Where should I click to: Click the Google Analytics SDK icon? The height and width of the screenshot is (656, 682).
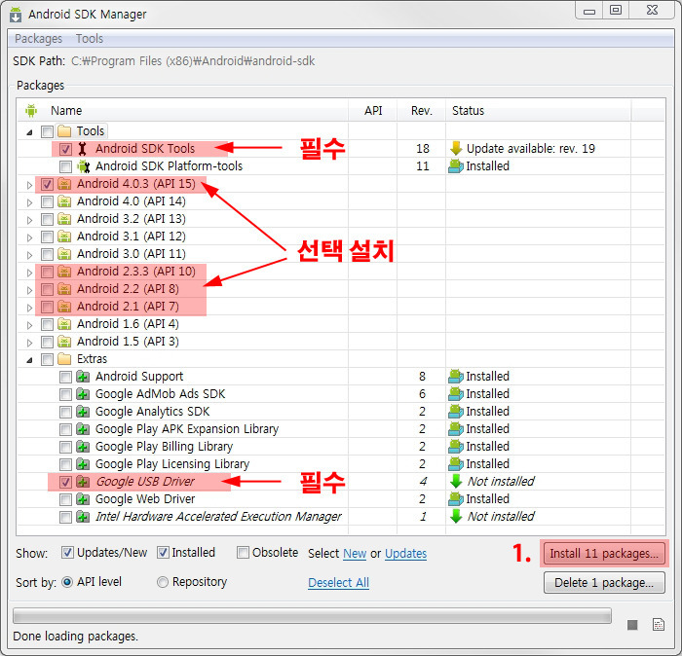click(83, 412)
